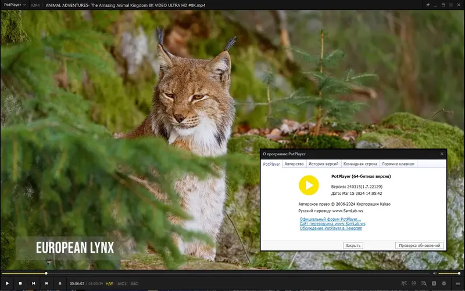Click the Закрыть button

click(x=353, y=245)
